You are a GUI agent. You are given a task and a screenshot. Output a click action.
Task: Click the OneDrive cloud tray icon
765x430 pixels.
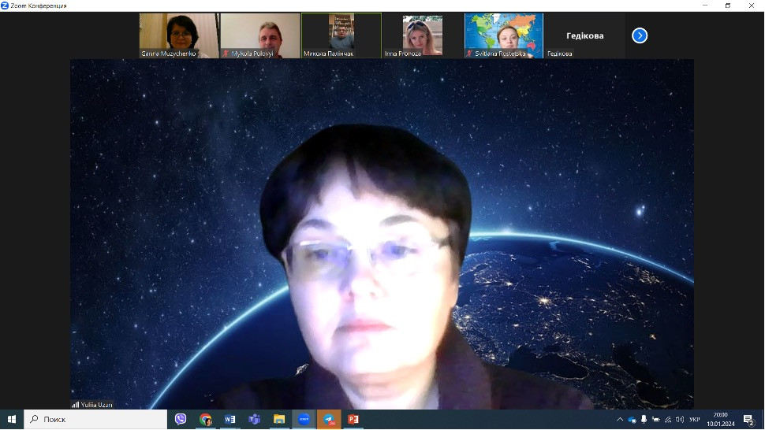pyautogui.click(x=632, y=419)
